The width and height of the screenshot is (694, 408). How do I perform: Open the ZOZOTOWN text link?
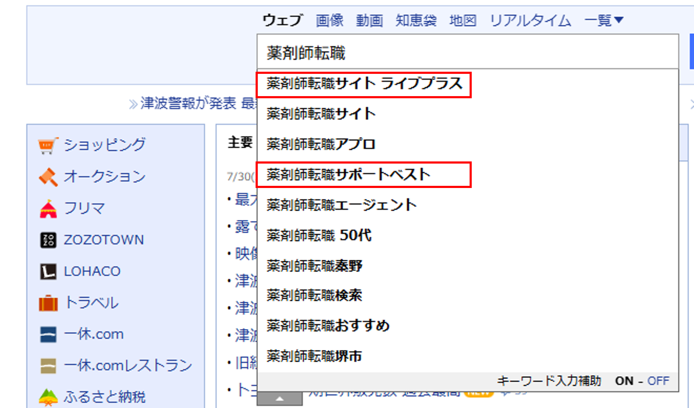pyautogui.click(x=104, y=240)
